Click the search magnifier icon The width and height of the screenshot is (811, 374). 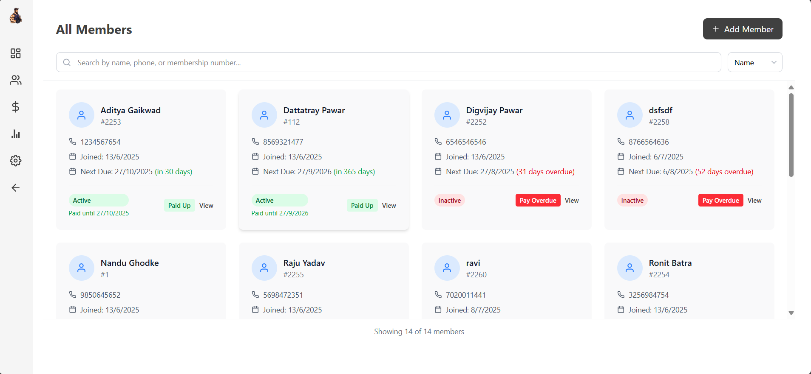coord(67,62)
